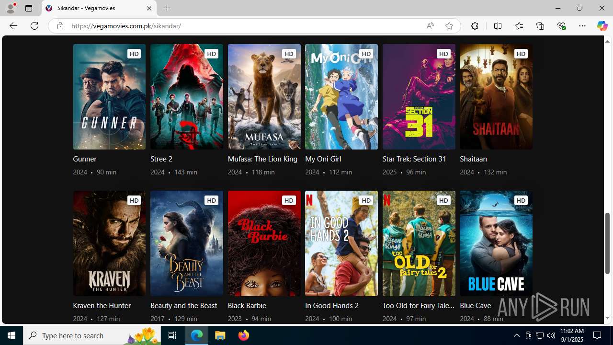Click the browser Back arrow

tap(13, 26)
